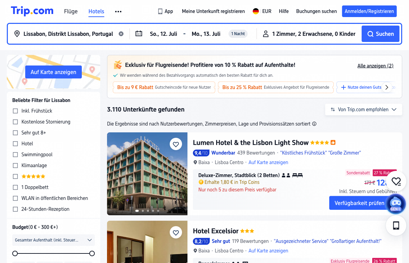Click the Suchen search button
This screenshot has height=263, width=409.
click(x=380, y=34)
